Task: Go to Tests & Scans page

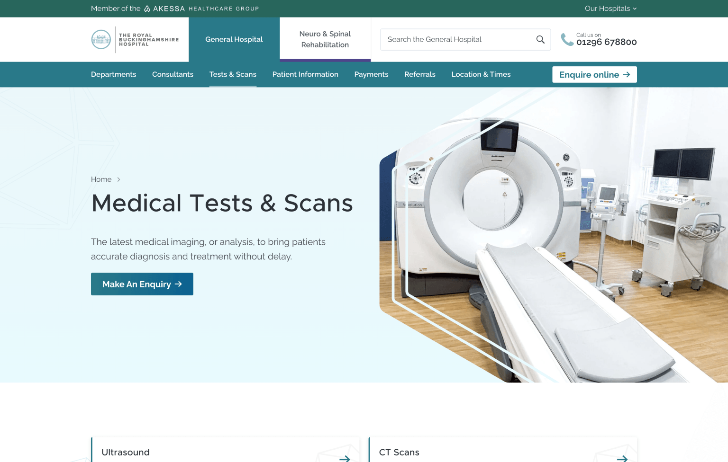Action: (x=233, y=74)
